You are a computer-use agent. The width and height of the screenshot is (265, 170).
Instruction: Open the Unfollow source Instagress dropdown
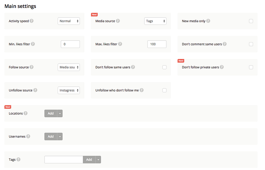pyautogui.click(x=69, y=90)
